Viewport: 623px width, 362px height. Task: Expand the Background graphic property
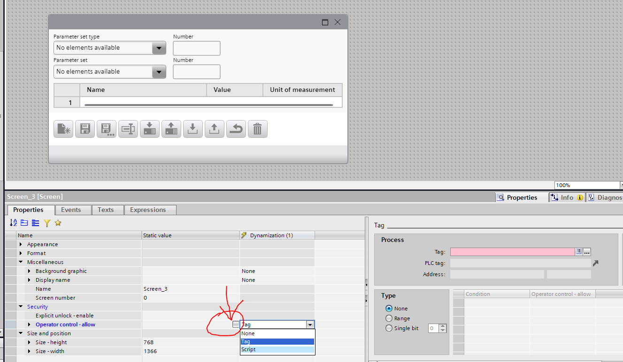29,271
